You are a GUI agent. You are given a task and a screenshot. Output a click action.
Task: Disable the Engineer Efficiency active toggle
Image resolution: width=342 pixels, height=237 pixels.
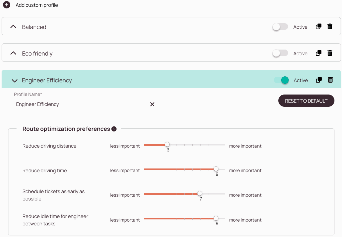(x=281, y=80)
